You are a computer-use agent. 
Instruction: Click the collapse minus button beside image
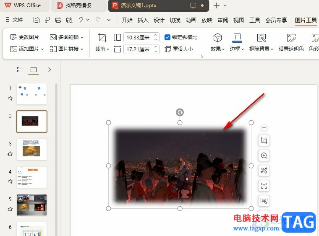(264, 128)
